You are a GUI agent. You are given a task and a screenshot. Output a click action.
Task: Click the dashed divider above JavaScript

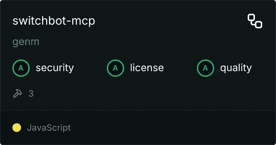[x=138, y=111]
